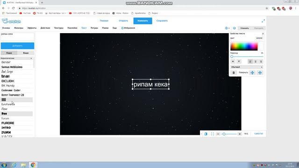Pick a color in the rainbow spectrum
Screen dimensions: 299x168
coord(244,46)
